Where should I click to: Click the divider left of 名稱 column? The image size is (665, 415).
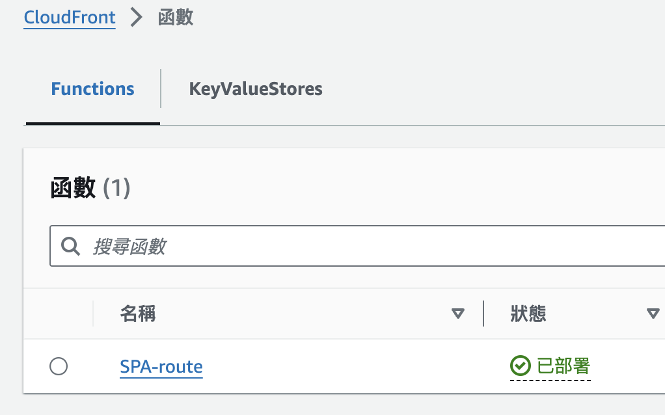[93, 314]
